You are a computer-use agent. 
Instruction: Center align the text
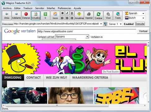pyautogui.click(x=67, y=18)
